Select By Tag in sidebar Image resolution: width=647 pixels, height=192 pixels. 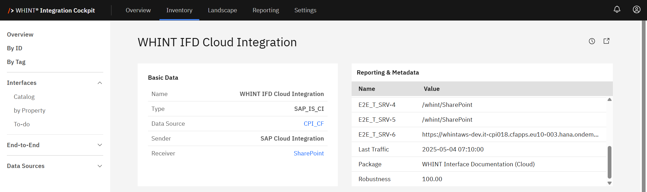[16, 62]
